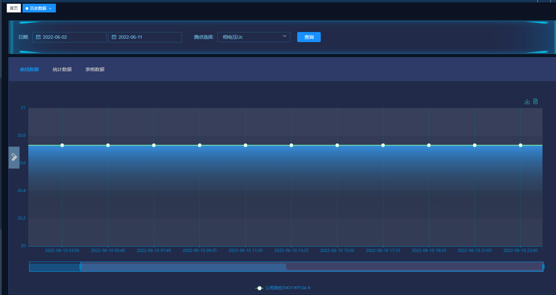Screen dimensions: 556x295
Task: Switch to the 统计数据 tab
Action: (x=62, y=69)
